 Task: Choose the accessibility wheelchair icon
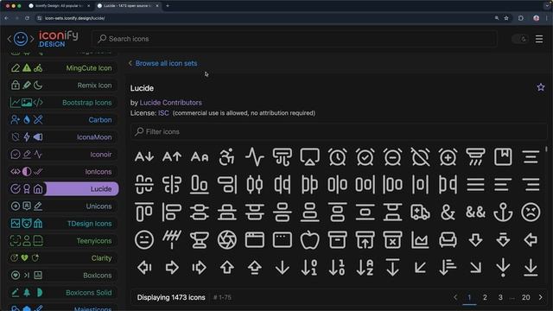pos(227,156)
